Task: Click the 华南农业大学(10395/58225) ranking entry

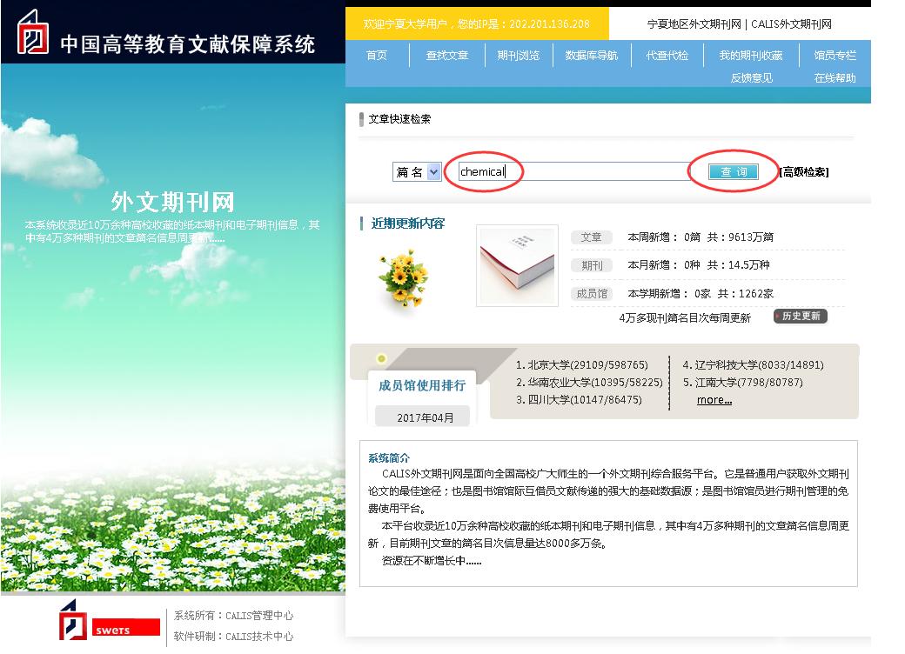Action: (x=589, y=383)
